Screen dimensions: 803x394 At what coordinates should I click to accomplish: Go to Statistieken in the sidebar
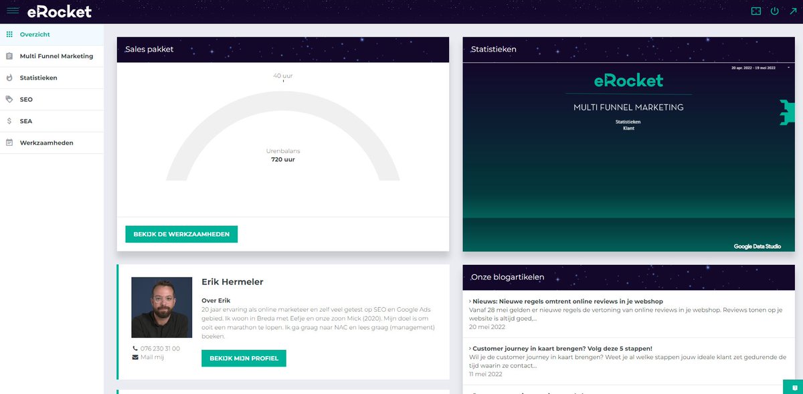tap(52, 78)
